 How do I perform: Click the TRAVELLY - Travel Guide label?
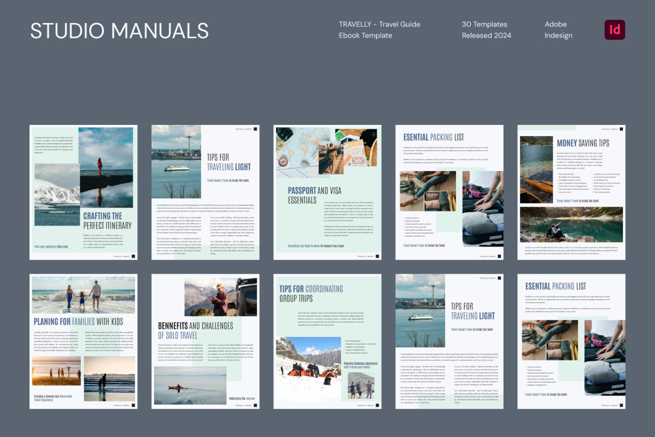(x=379, y=24)
